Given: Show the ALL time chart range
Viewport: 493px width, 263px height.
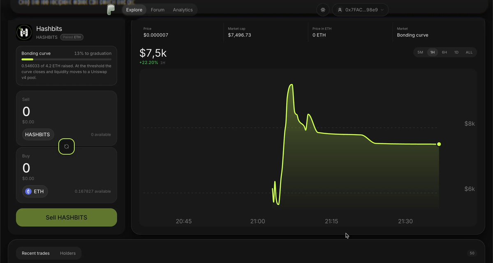Looking at the screenshot, I should point(469,53).
